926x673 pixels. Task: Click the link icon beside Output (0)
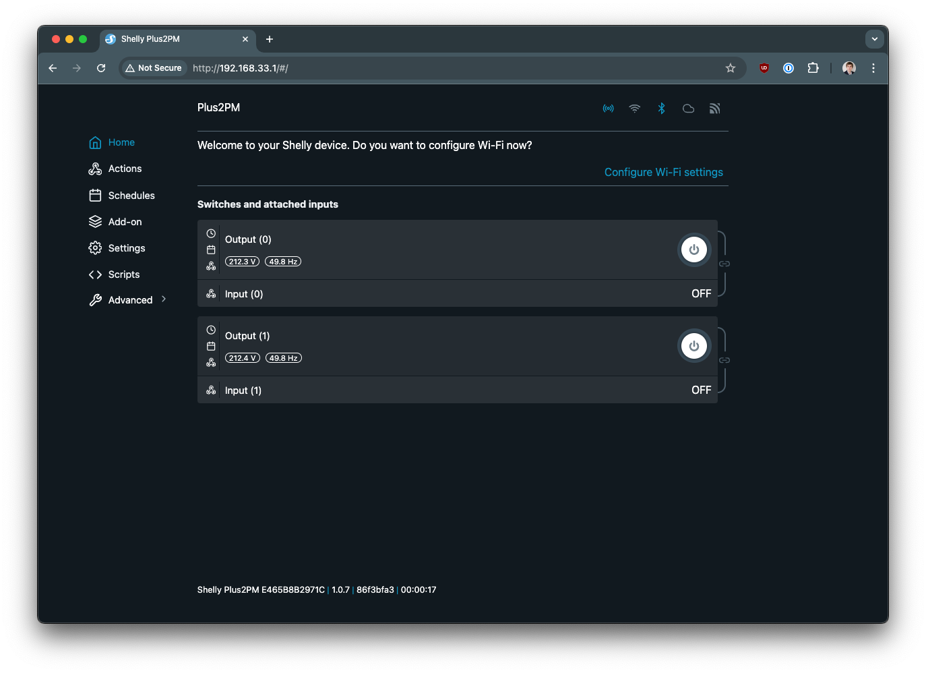pyautogui.click(x=724, y=264)
